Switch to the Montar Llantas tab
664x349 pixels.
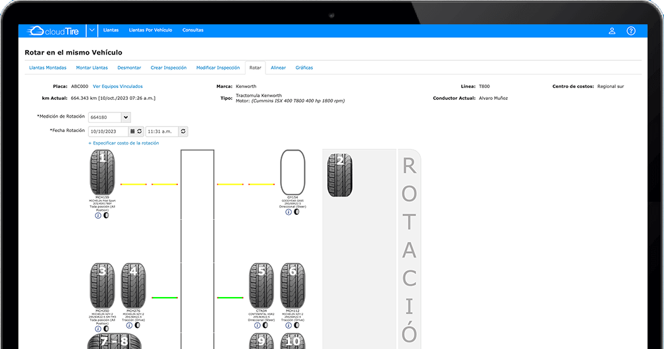tap(92, 68)
